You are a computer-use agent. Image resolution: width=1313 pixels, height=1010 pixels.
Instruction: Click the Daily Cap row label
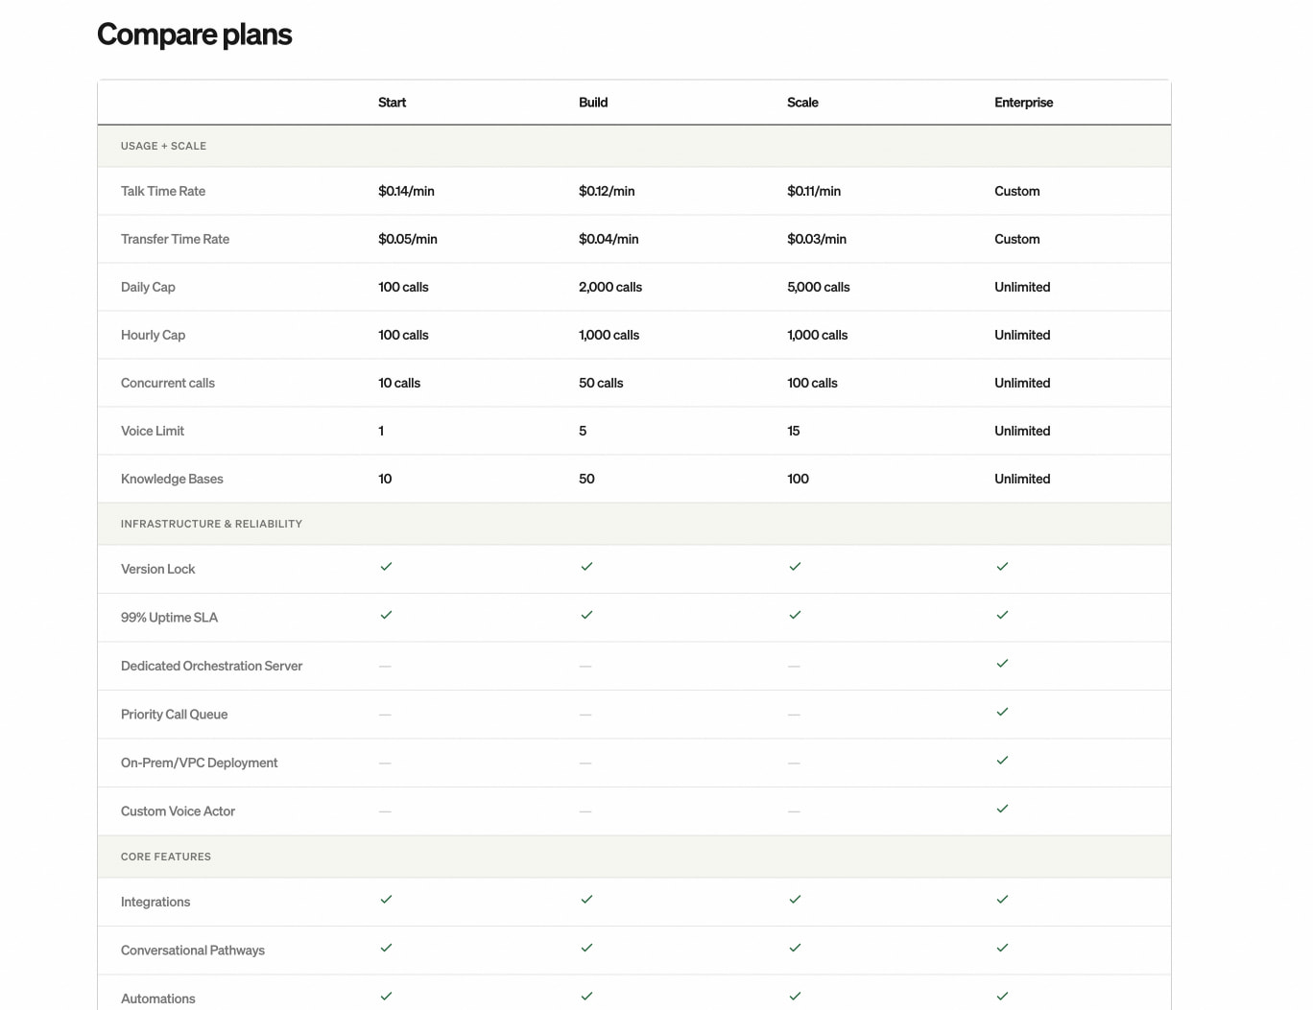(148, 287)
